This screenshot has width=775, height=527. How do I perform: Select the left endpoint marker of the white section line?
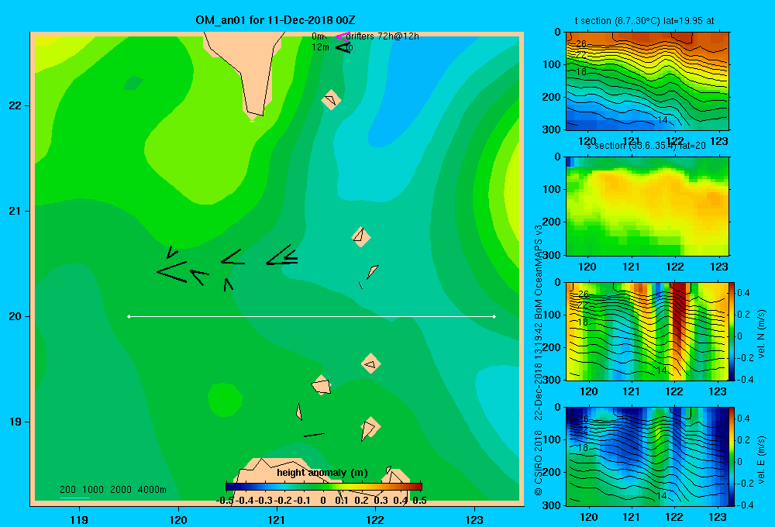coord(129,316)
